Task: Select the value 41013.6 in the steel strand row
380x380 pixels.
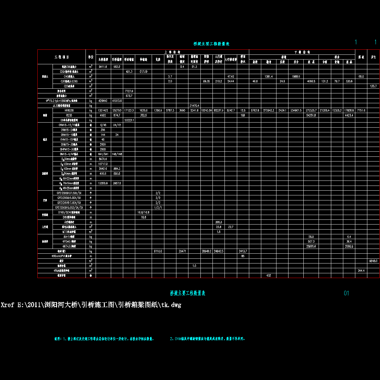Action: 117,101
